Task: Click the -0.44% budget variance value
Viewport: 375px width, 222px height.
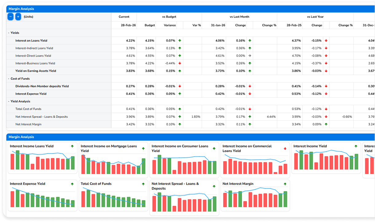Action: click(x=170, y=63)
